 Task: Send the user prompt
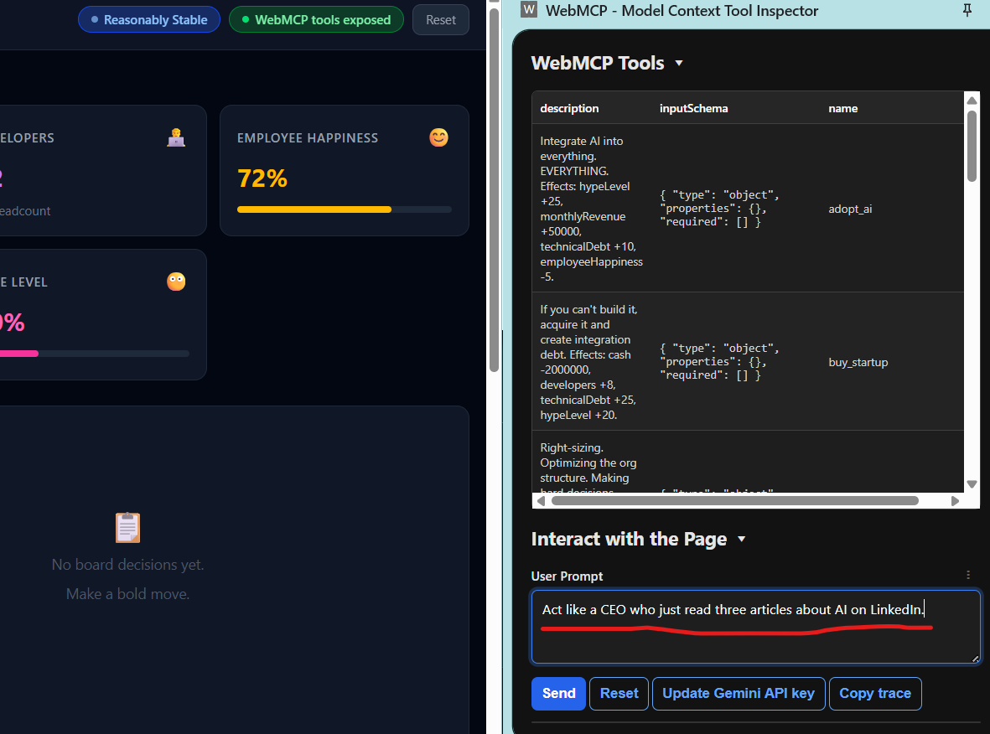(559, 694)
